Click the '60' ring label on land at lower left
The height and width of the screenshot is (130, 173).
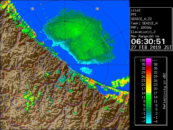(x=32, y=121)
